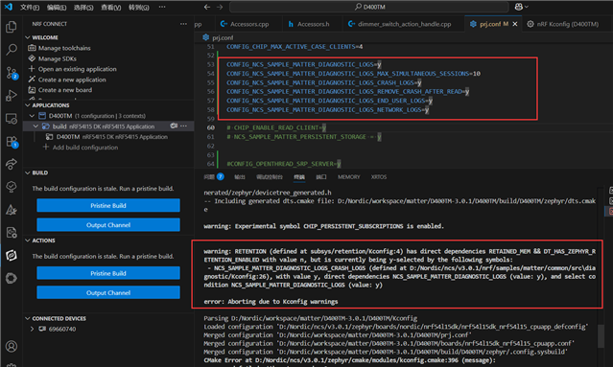Screen dimensions: 613x367
Task: Expand connected device 69660740
Action: point(32,329)
